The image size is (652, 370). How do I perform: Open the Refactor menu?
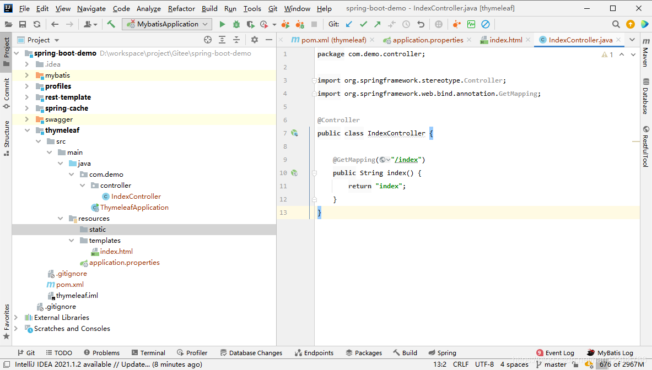click(181, 8)
